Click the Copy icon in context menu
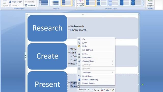Image resolution: width=163 pixels, height=92 pixels. [x=79, y=43]
